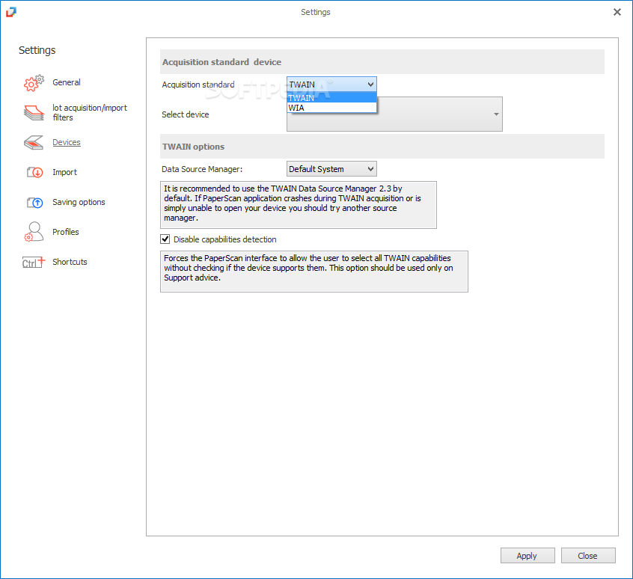Go to the Devices section
This screenshot has height=579, width=633.
coord(66,142)
